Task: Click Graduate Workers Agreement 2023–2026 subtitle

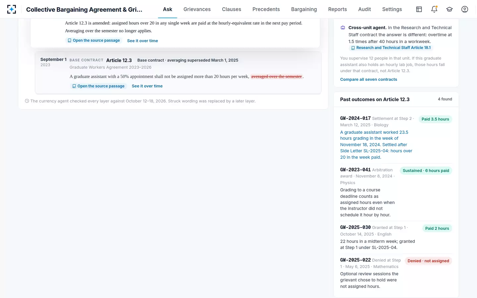Action: tap(110, 67)
